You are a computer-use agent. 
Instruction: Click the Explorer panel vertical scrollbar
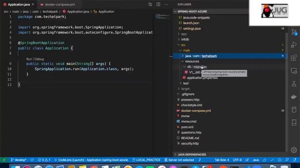[287, 92]
